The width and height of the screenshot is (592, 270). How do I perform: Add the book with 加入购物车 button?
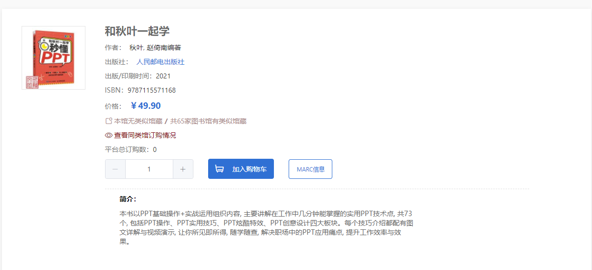click(241, 169)
